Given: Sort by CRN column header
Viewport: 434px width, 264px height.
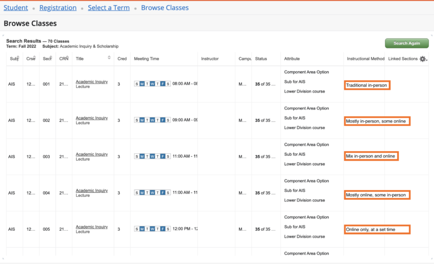Looking at the screenshot, I should (x=64, y=59).
